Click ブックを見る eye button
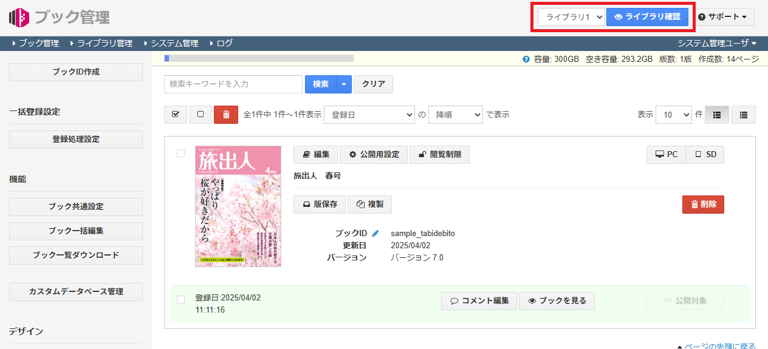The image size is (768, 349). (557, 301)
